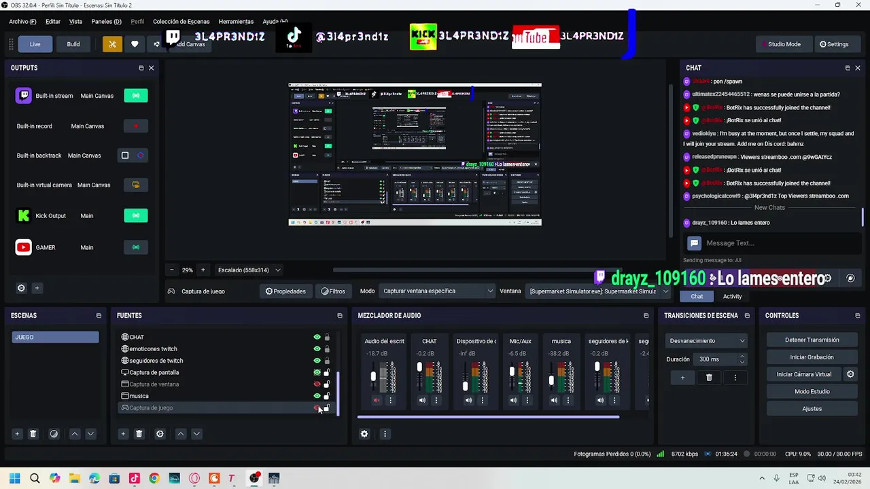Zoom in preview with plus icon
The width and height of the screenshot is (870, 489).
pyautogui.click(x=203, y=270)
